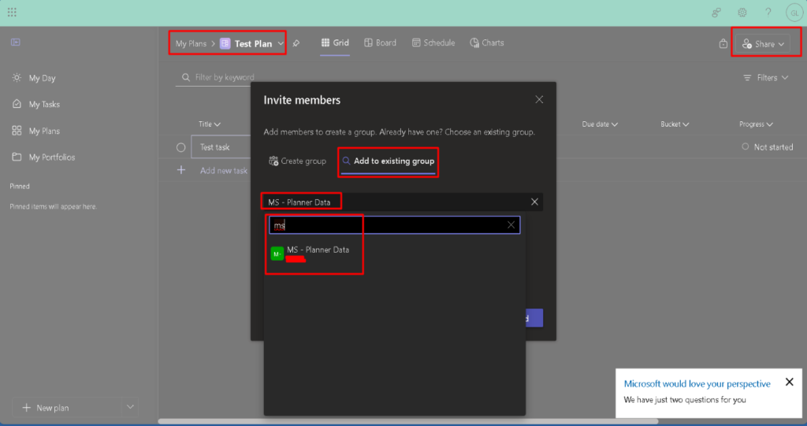Pin the Test Plan with pin icon
Viewport: 807px width, 426px height.
pyautogui.click(x=296, y=44)
